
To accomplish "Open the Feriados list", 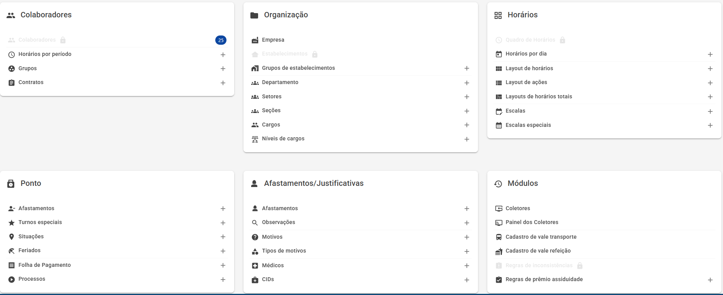I will click(x=29, y=250).
